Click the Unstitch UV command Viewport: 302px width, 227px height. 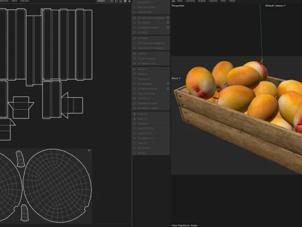point(151,98)
